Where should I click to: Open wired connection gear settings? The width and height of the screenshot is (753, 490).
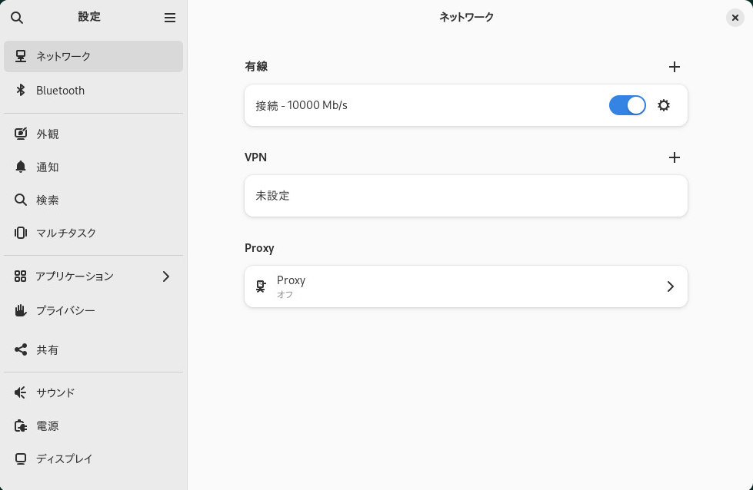tap(664, 105)
